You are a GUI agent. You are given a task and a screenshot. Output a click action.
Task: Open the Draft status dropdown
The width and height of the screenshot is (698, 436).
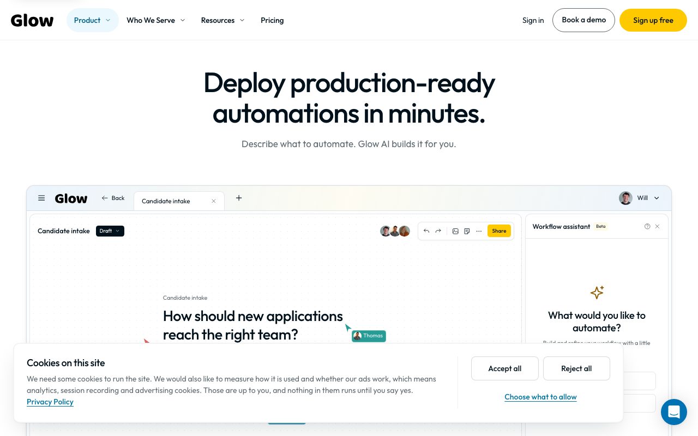(x=110, y=231)
